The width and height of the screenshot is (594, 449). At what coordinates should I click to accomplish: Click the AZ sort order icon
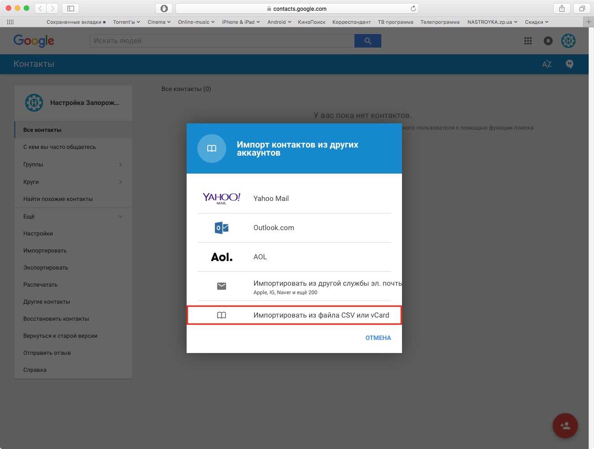click(546, 64)
